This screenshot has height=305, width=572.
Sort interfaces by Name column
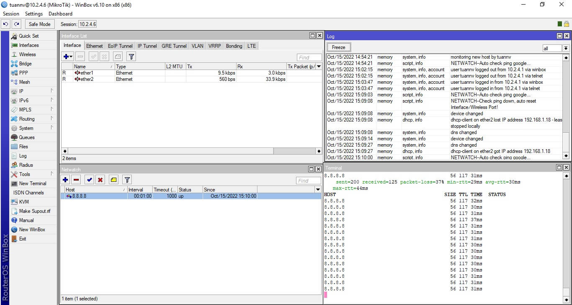(x=94, y=67)
